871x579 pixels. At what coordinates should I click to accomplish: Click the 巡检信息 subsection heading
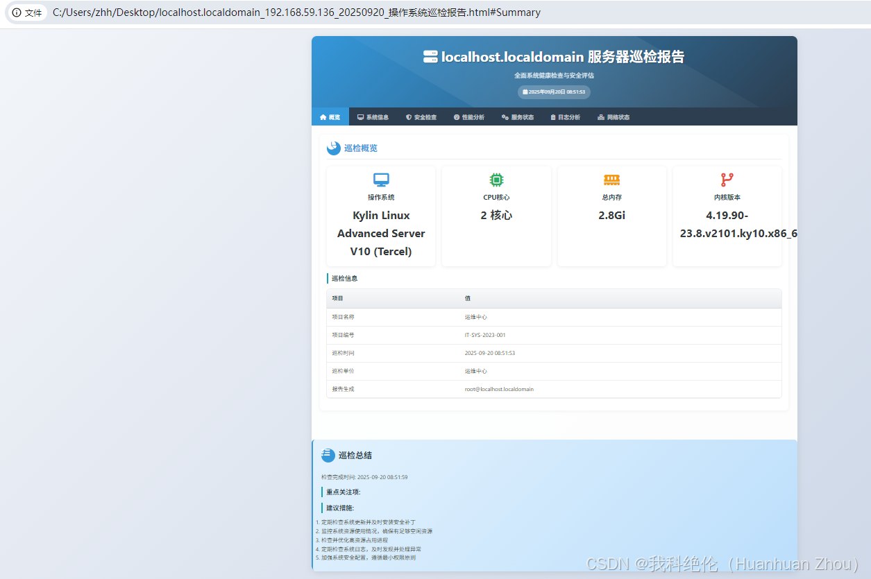(x=345, y=279)
